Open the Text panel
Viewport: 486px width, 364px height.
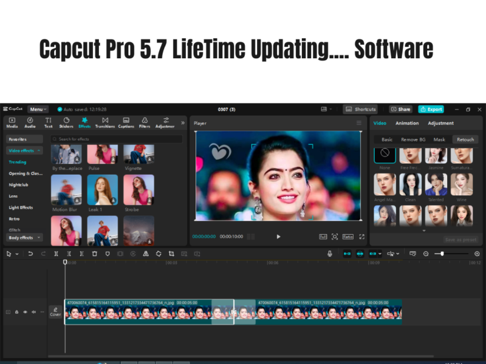coord(49,123)
